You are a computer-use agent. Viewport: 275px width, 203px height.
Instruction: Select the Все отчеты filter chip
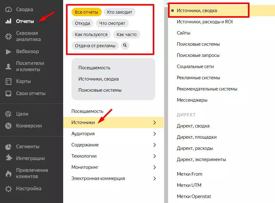pyautogui.click(x=86, y=12)
